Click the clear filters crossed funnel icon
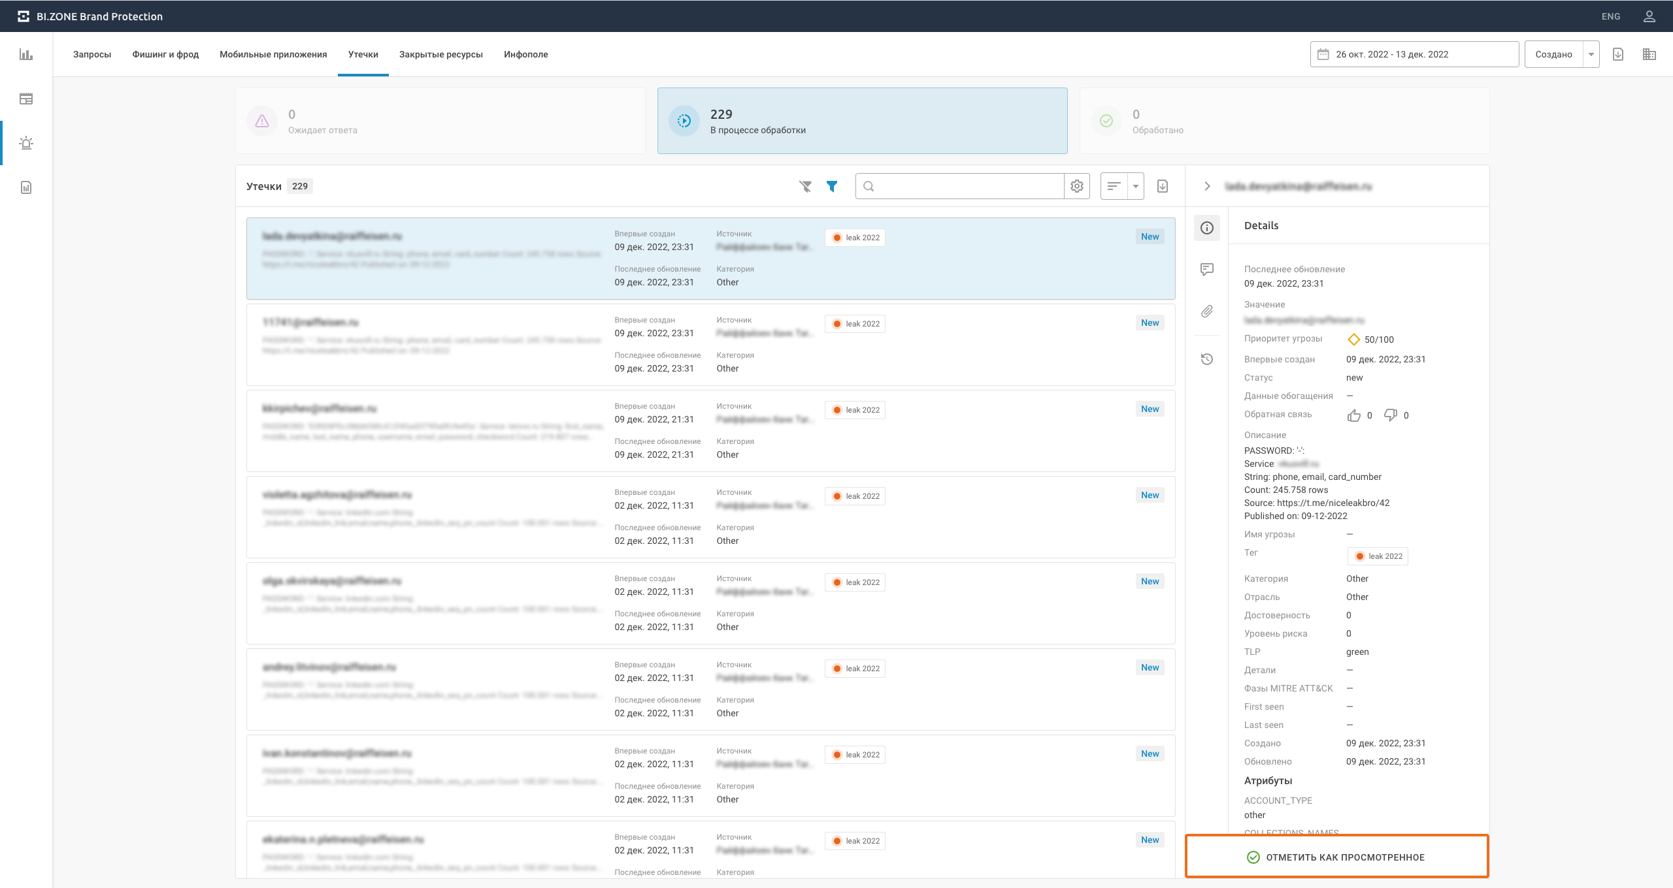 pyautogui.click(x=805, y=186)
